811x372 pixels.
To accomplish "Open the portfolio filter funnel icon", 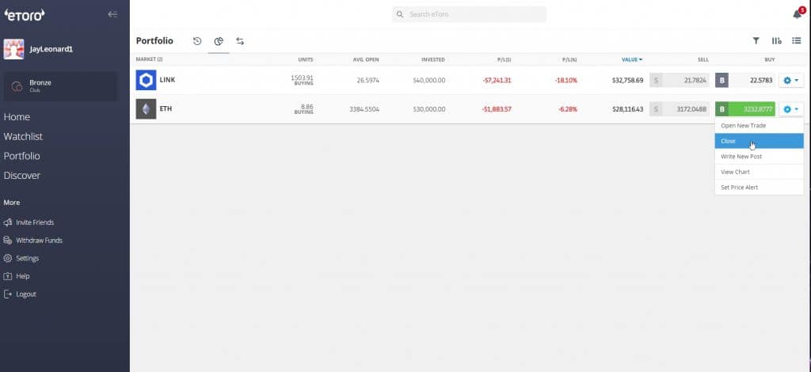I will [756, 41].
